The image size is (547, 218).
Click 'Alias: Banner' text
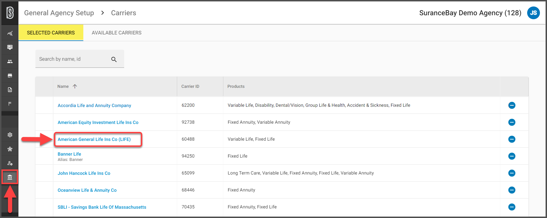pos(70,160)
